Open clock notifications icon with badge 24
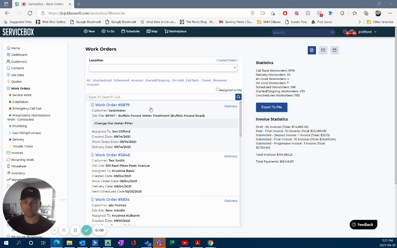The height and width of the screenshot is (248, 397). (353, 32)
